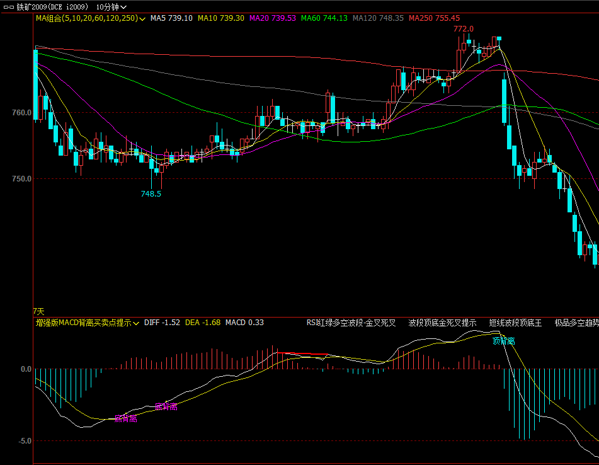This screenshot has height=465, width=599.
Task: Click the MA5 739.10 value
Action: coord(171,18)
